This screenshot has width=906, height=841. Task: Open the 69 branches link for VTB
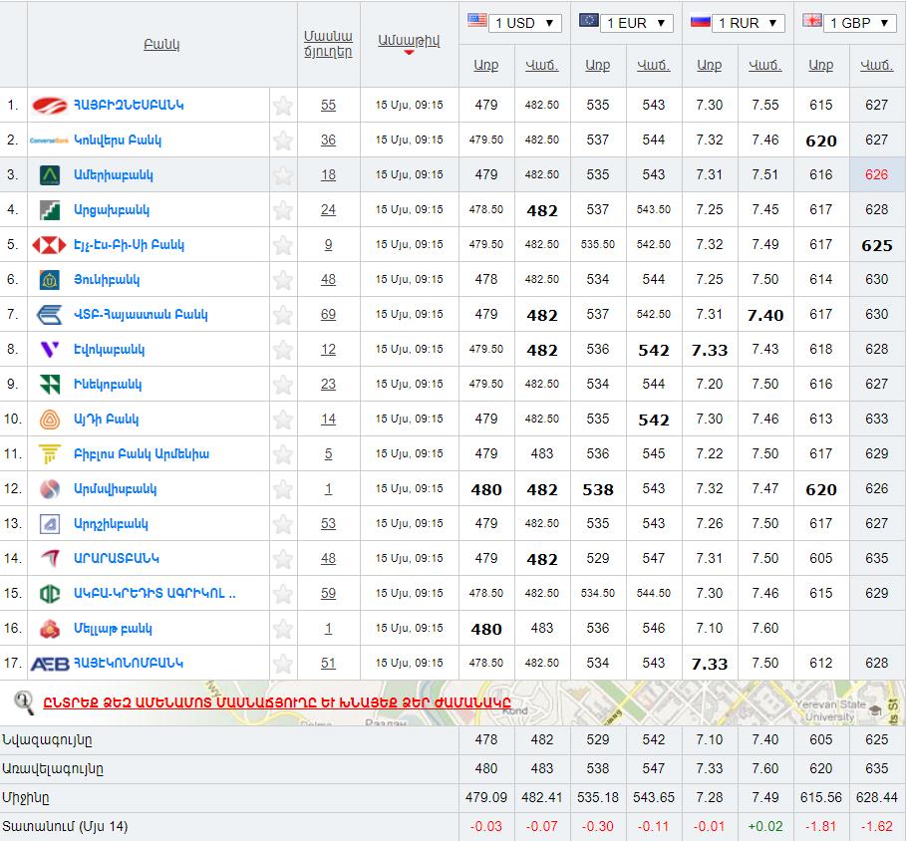click(328, 315)
